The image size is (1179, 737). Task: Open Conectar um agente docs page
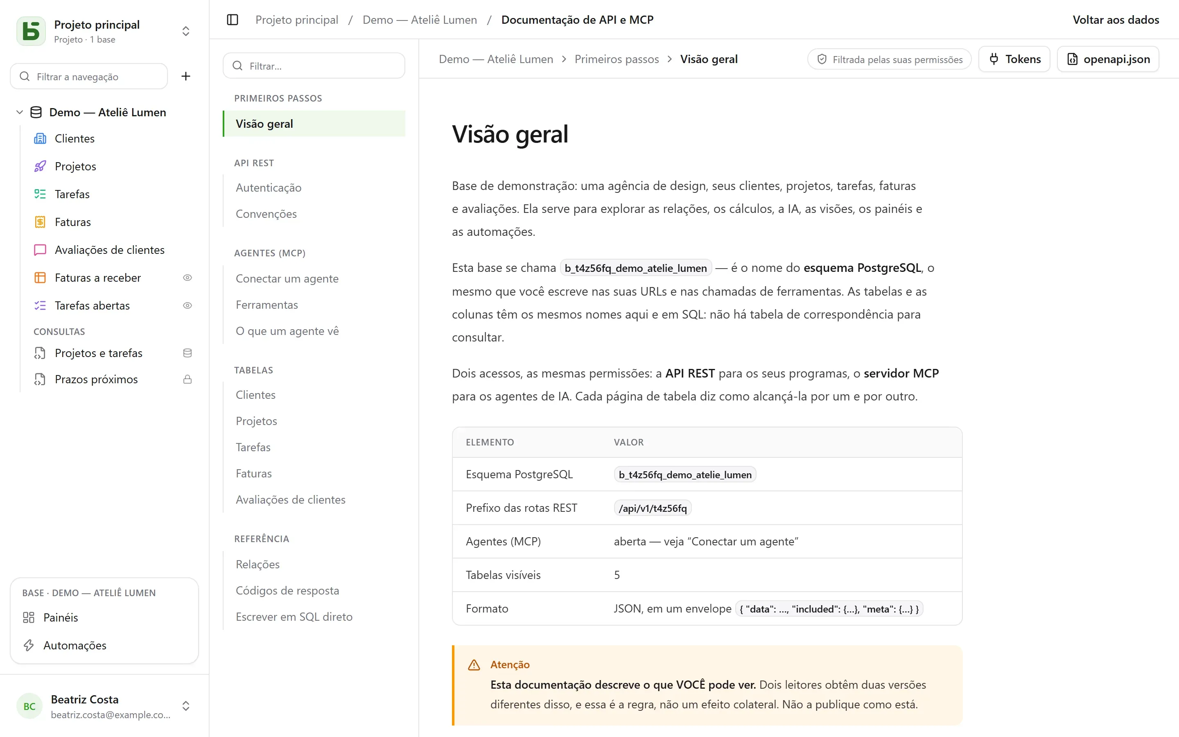coord(287,278)
